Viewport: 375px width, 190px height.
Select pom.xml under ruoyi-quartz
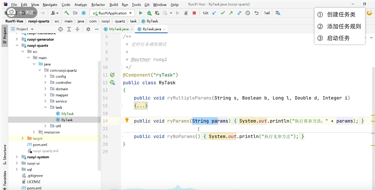click(x=40, y=144)
